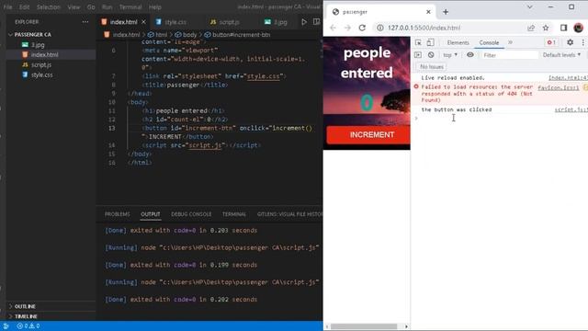This screenshot has height=331, width=588.
Task: Toggle the live expression eye icon
Action: point(469,55)
